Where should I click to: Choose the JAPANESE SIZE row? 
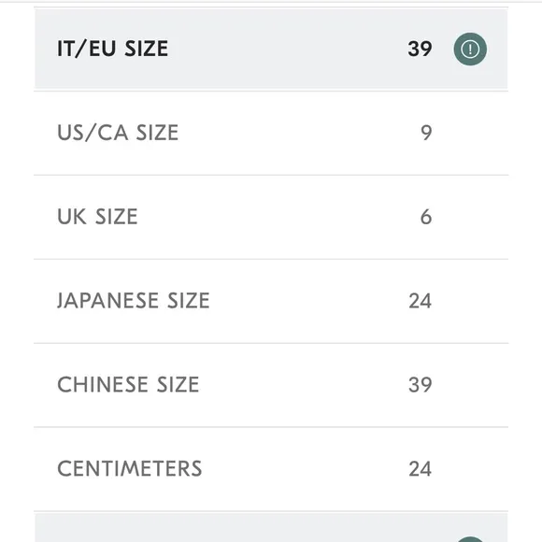[271, 301]
